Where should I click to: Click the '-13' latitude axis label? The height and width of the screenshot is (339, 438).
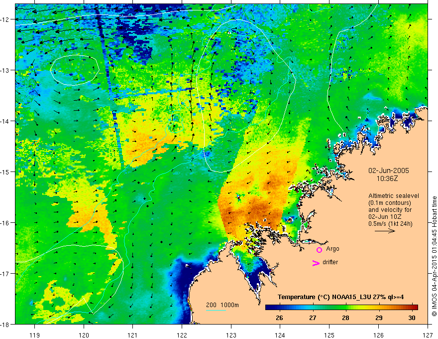(x=5, y=70)
